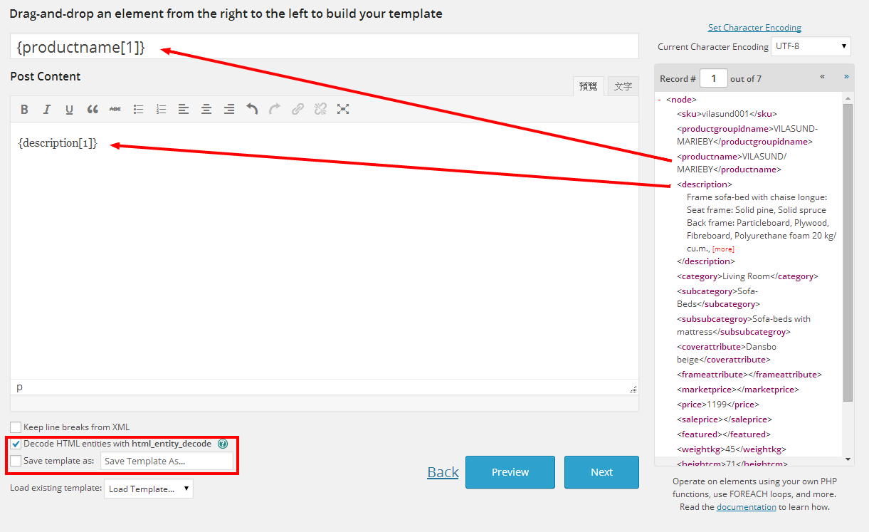Align text to center

(206, 110)
